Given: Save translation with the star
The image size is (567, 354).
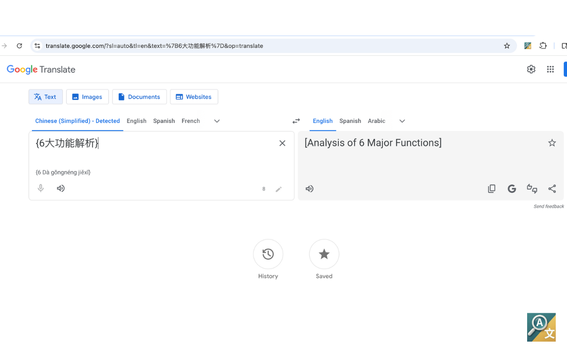Looking at the screenshot, I should point(552,142).
